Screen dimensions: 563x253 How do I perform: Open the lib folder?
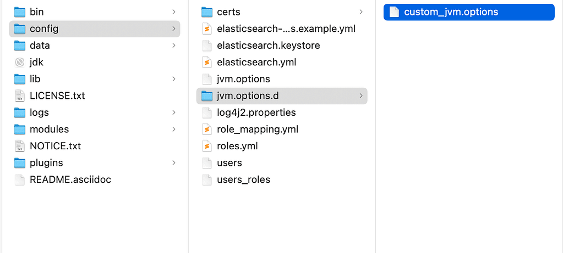point(95,79)
